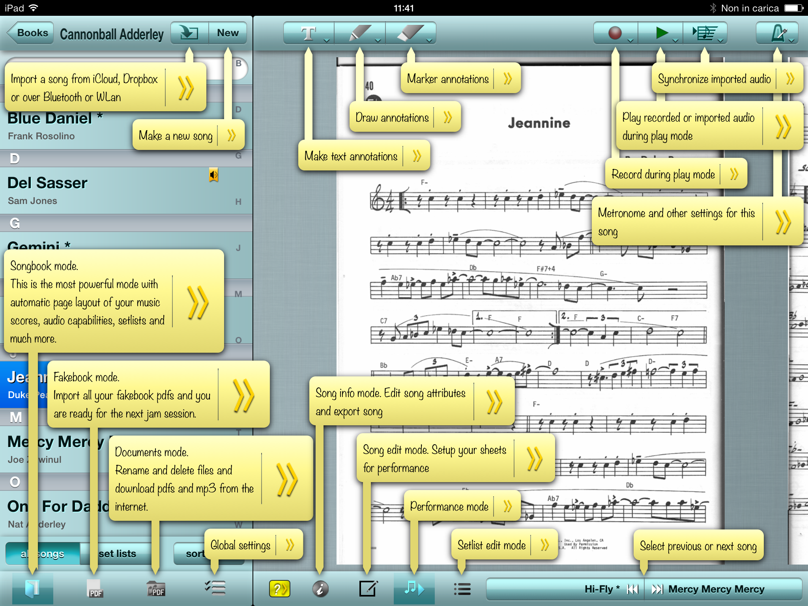808x606 pixels.
Task: Open more on Setlist edit mode tip
Action: tap(544, 545)
